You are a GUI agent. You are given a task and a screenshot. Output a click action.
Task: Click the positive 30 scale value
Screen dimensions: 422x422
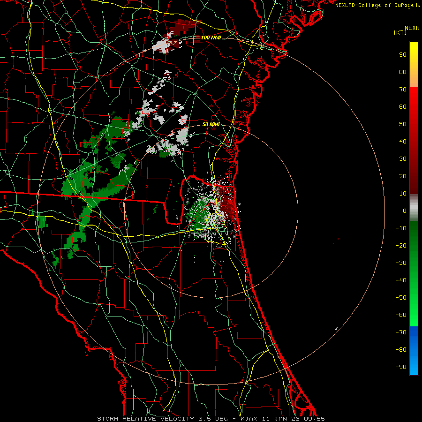tap(403, 159)
